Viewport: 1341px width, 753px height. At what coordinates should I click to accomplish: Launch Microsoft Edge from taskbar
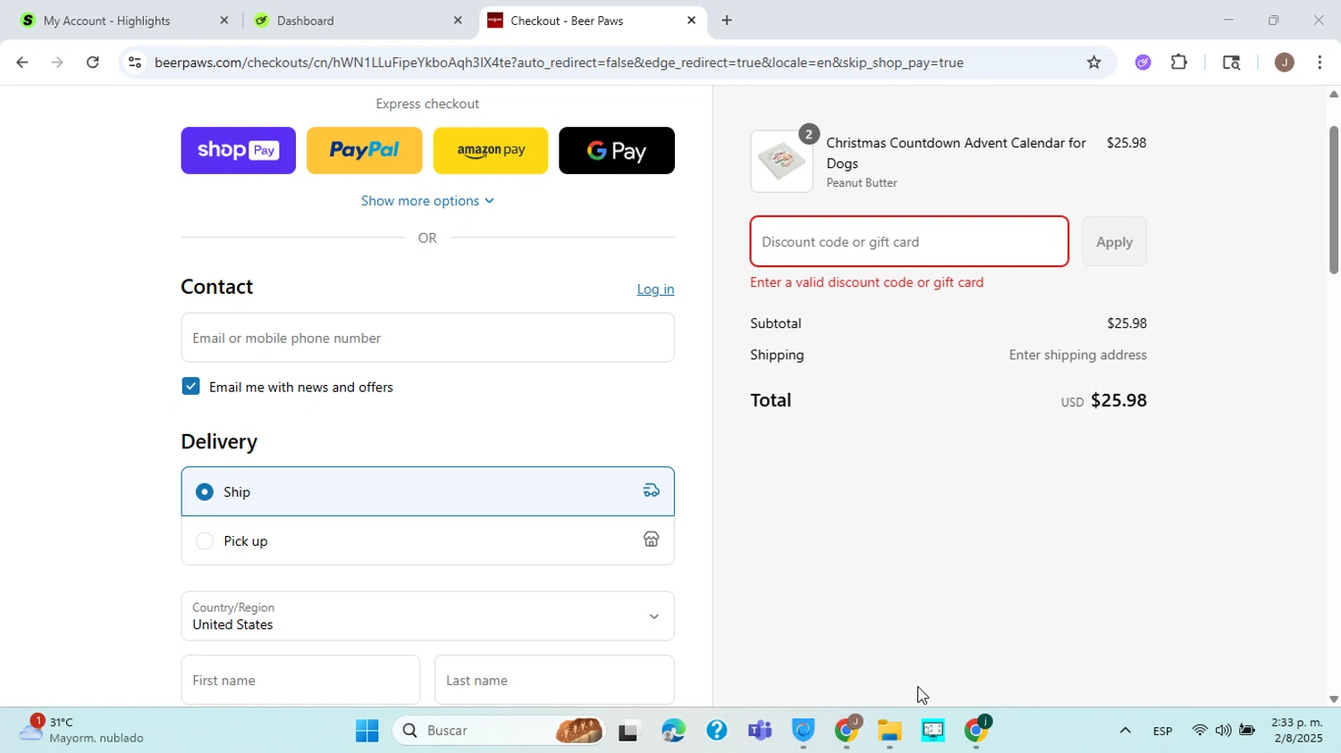click(673, 731)
